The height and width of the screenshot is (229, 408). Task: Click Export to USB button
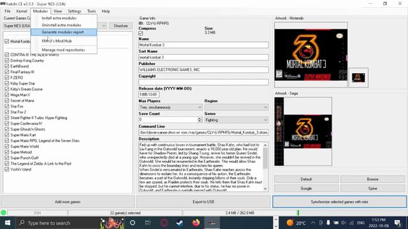click(203, 202)
